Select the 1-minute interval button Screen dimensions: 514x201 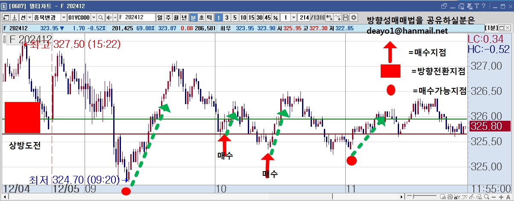(x=218, y=17)
